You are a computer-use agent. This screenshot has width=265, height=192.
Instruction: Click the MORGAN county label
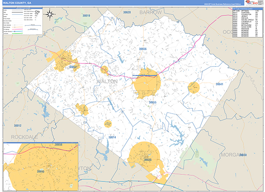click(x=232, y=155)
